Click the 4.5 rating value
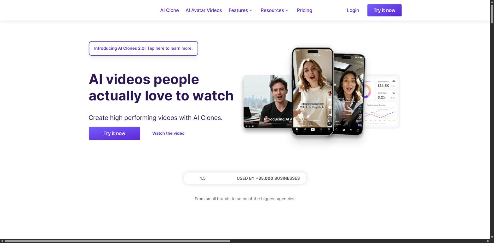The image size is (494, 243). (x=202, y=178)
